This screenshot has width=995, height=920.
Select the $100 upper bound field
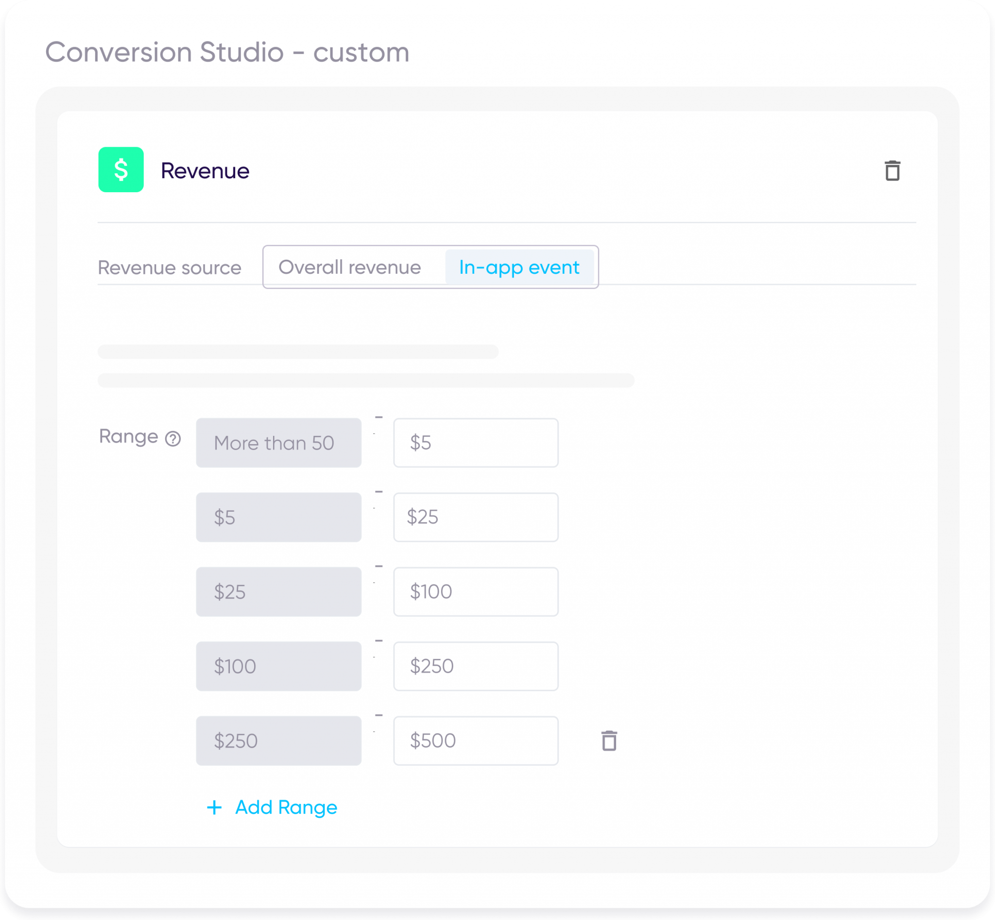tap(475, 591)
